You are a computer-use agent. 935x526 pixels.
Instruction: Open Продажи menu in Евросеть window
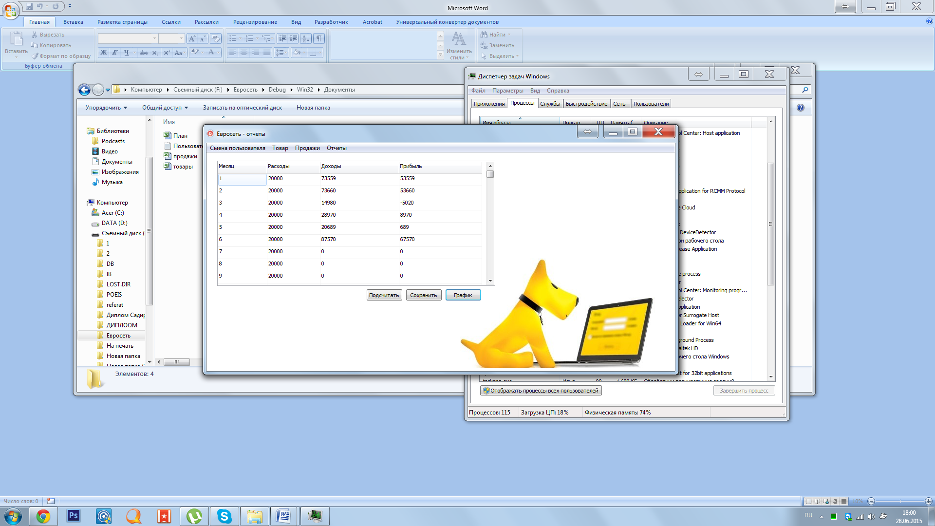point(307,148)
